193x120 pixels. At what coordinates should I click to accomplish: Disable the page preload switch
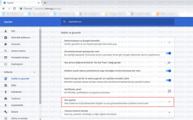coord(169,80)
